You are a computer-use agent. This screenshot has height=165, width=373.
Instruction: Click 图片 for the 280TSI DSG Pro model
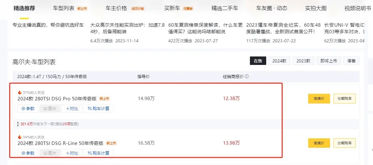point(50,109)
